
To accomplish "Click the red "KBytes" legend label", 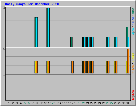I will [x=133, y=95].
